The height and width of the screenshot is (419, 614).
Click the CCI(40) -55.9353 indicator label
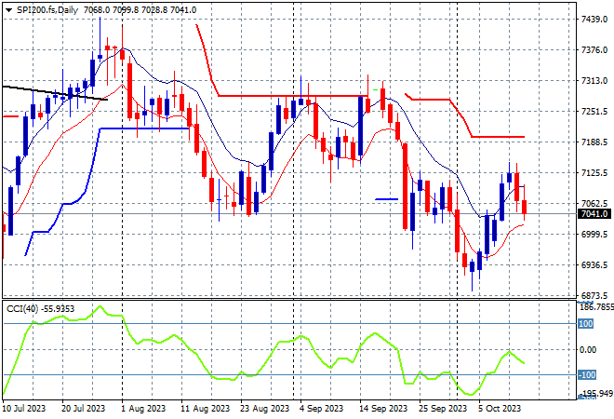(40, 309)
